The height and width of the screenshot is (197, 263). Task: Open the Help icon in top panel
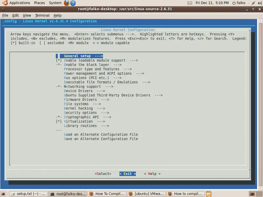(73, 3)
